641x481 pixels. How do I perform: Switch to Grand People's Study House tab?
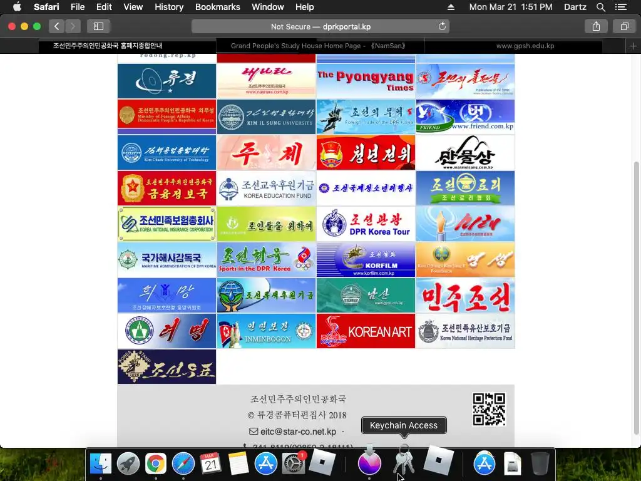tap(320, 46)
